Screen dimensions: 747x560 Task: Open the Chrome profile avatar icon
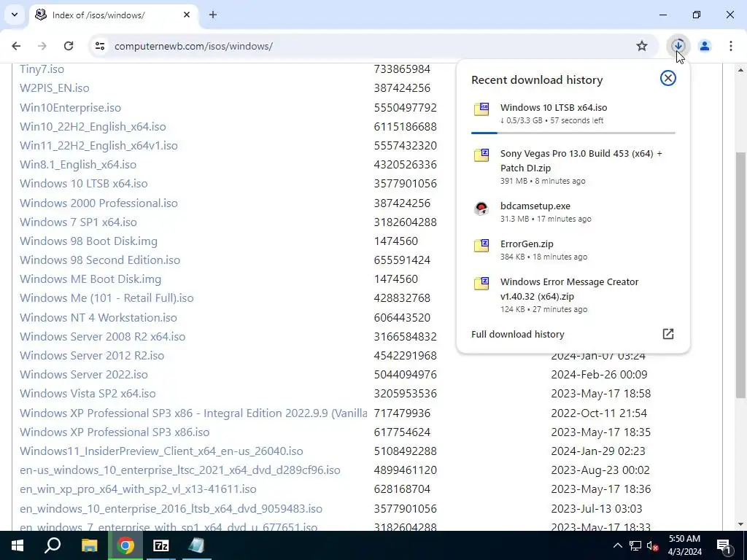pyautogui.click(x=704, y=46)
